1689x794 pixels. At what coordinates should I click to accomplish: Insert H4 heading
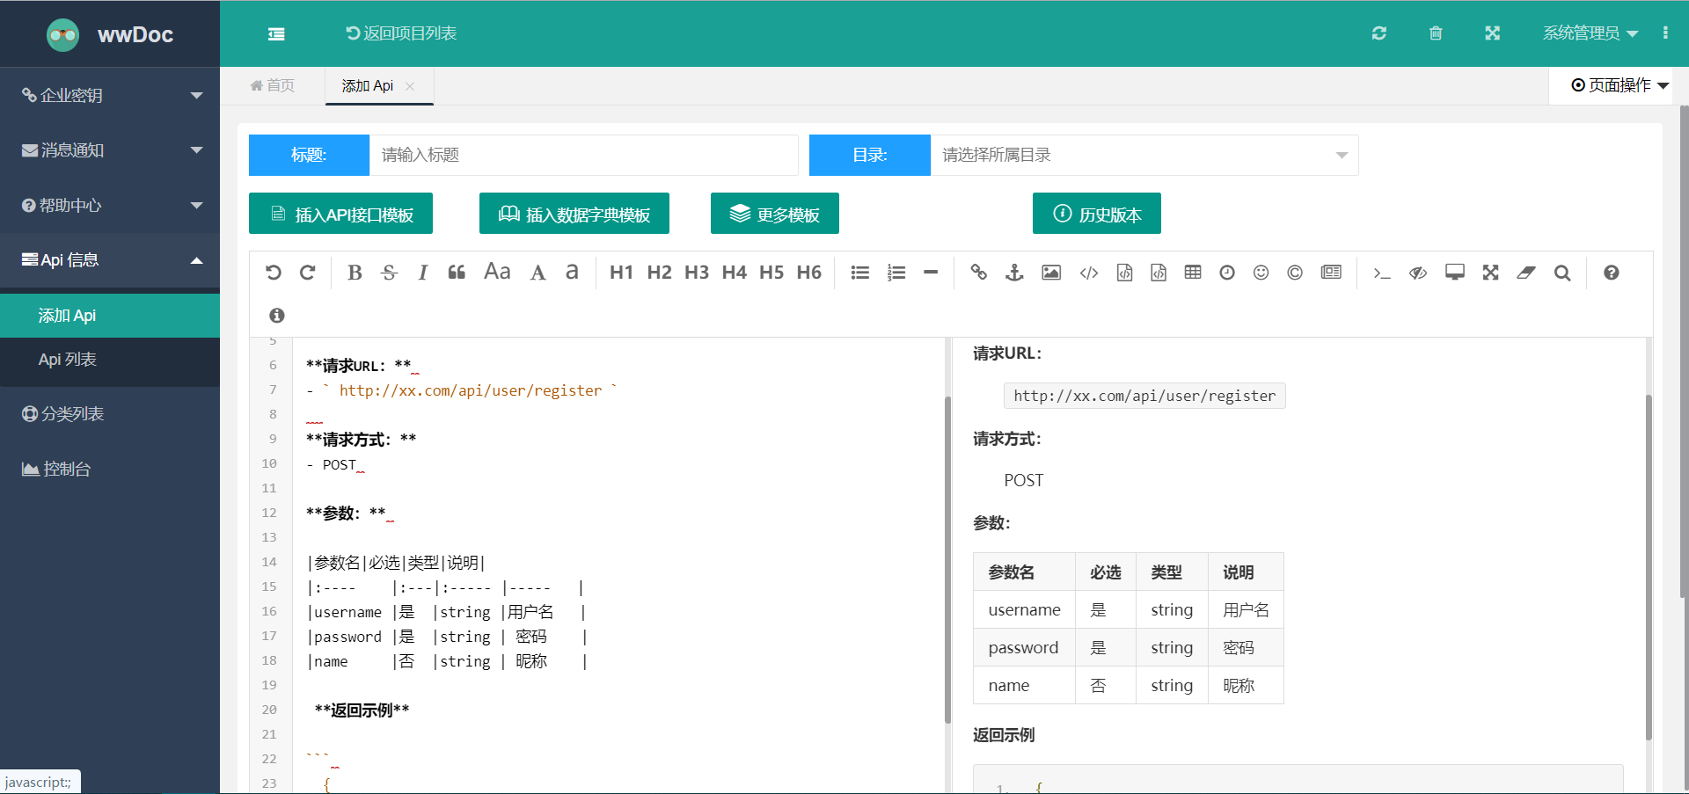click(734, 273)
